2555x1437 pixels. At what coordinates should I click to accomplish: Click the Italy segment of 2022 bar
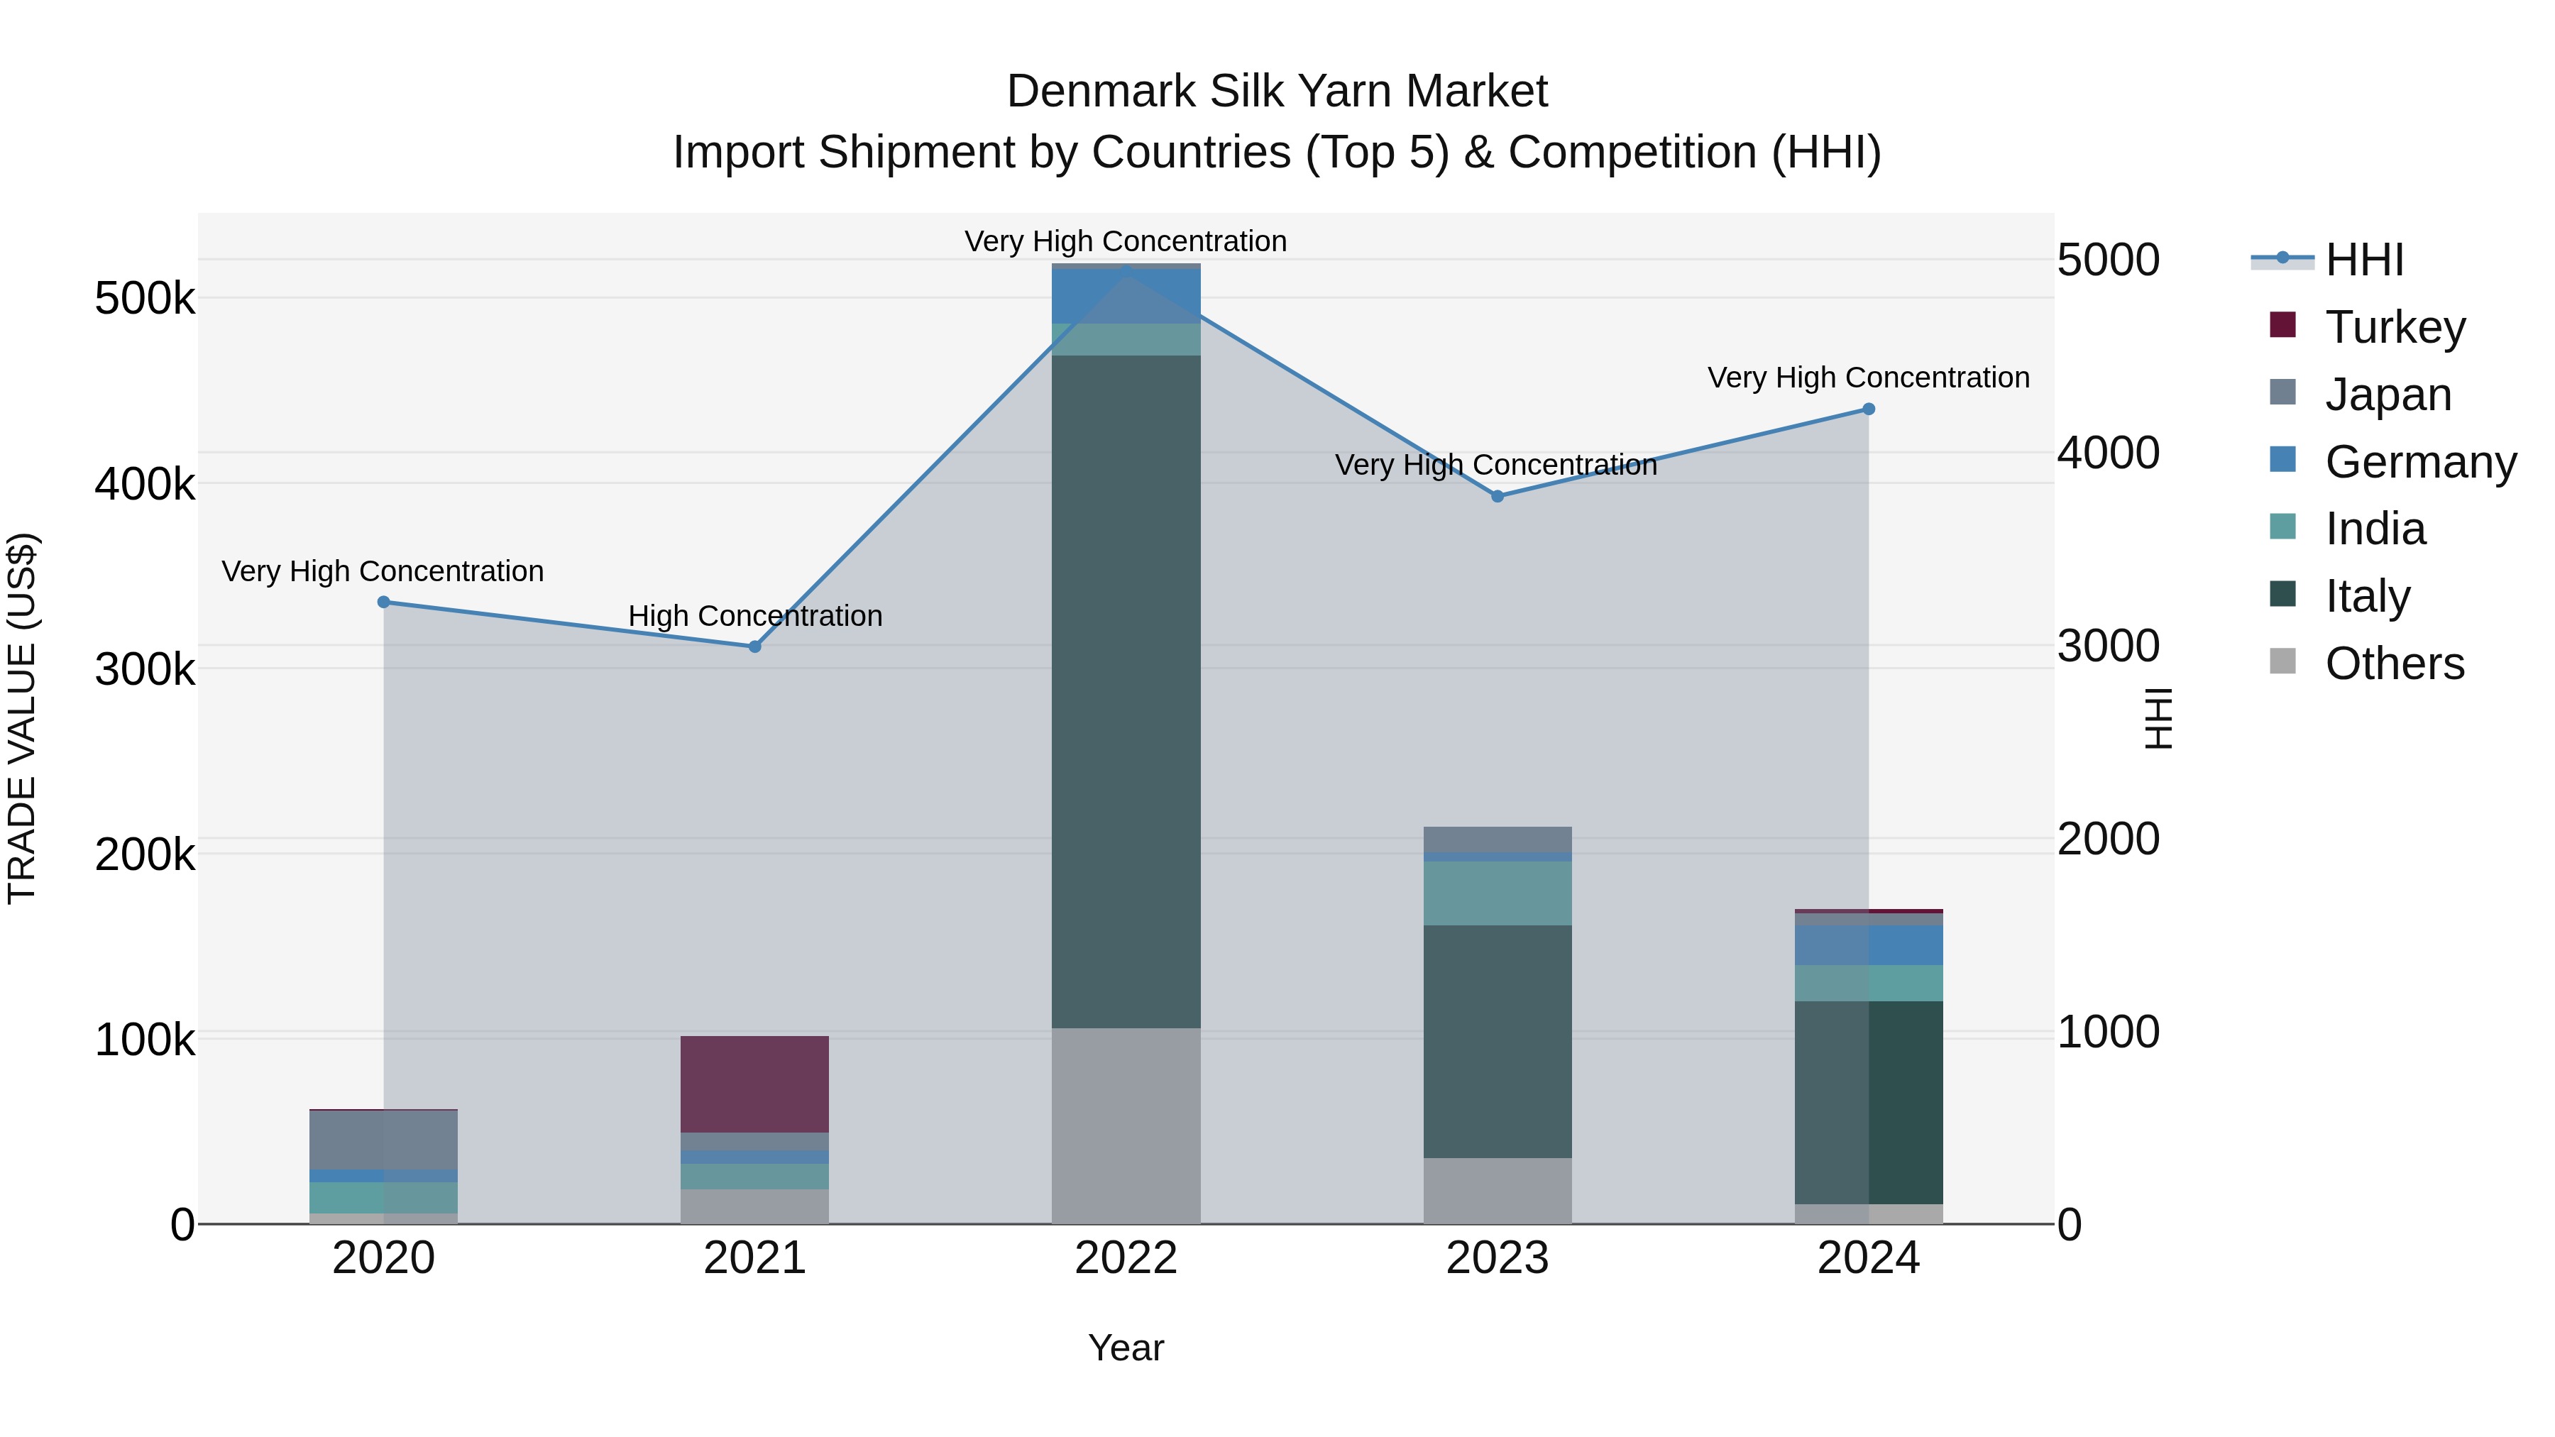tap(1126, 691)
